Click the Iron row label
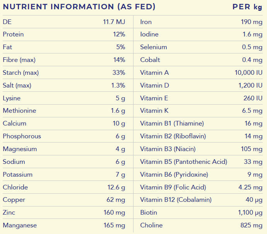Screen dimensions: 267x234 point(146,22)
